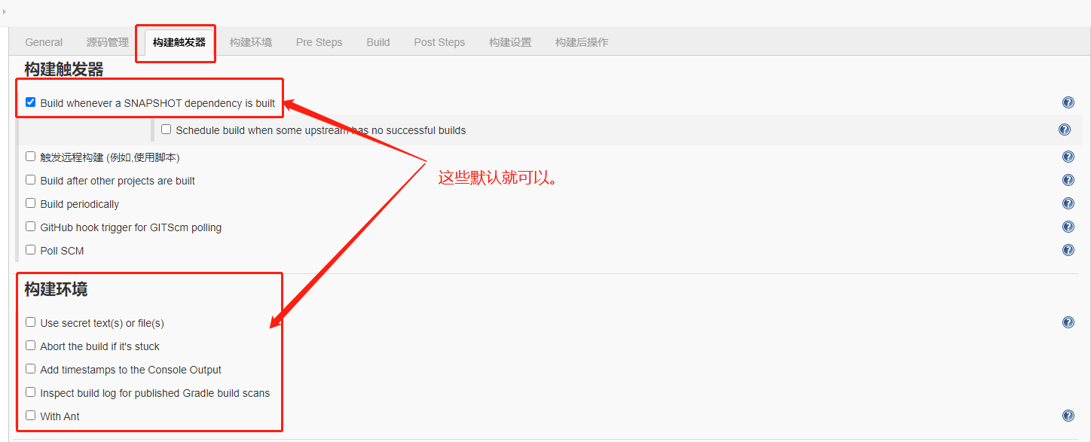Open help for GitHub hook trigger option
Viewport: 1091px width, 442px height.
point(1068,227)
